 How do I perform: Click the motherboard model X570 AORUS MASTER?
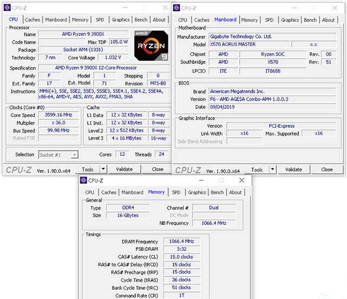(249, 44)
